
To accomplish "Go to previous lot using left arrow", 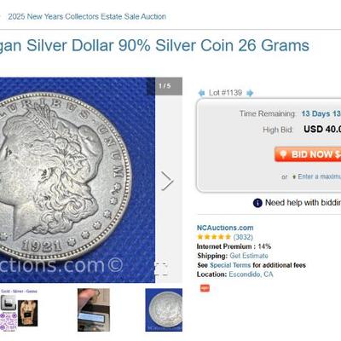I will 201,93.
